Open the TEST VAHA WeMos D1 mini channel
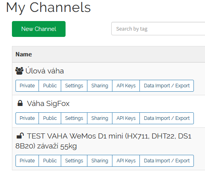 tap(103, 141)
